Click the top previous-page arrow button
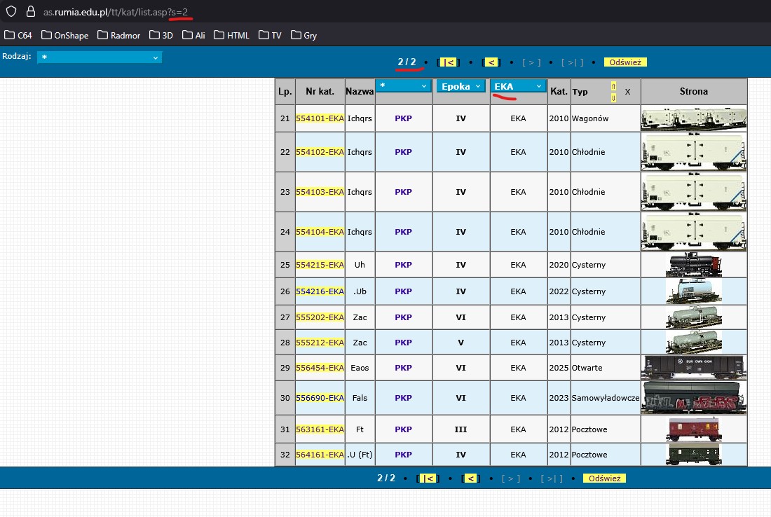This screenshot has height=517, width=771. click(x=491, y=62)
